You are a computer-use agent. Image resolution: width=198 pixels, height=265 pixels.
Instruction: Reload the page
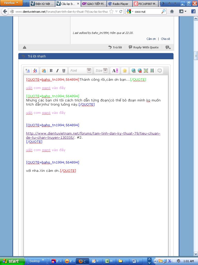coord(121,11)
